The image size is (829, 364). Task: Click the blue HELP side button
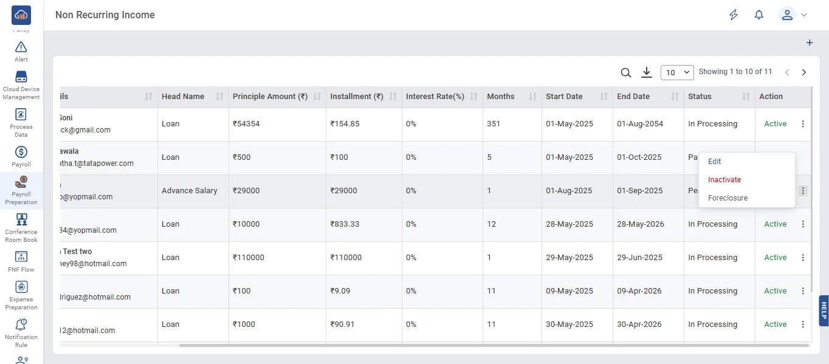pos(824,311)
